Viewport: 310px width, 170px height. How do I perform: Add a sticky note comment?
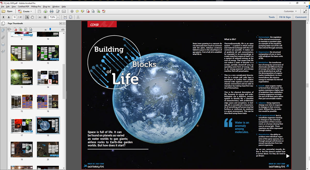pyautogui.click(x=77, y=11)
